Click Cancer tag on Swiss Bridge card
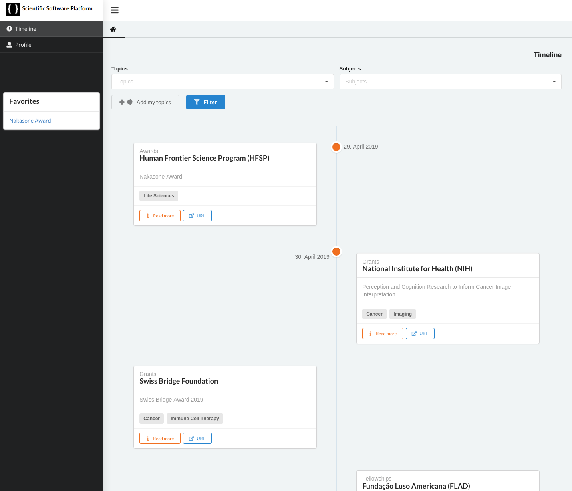This screenshot has width=572, height=491. (x=151, y=419)
